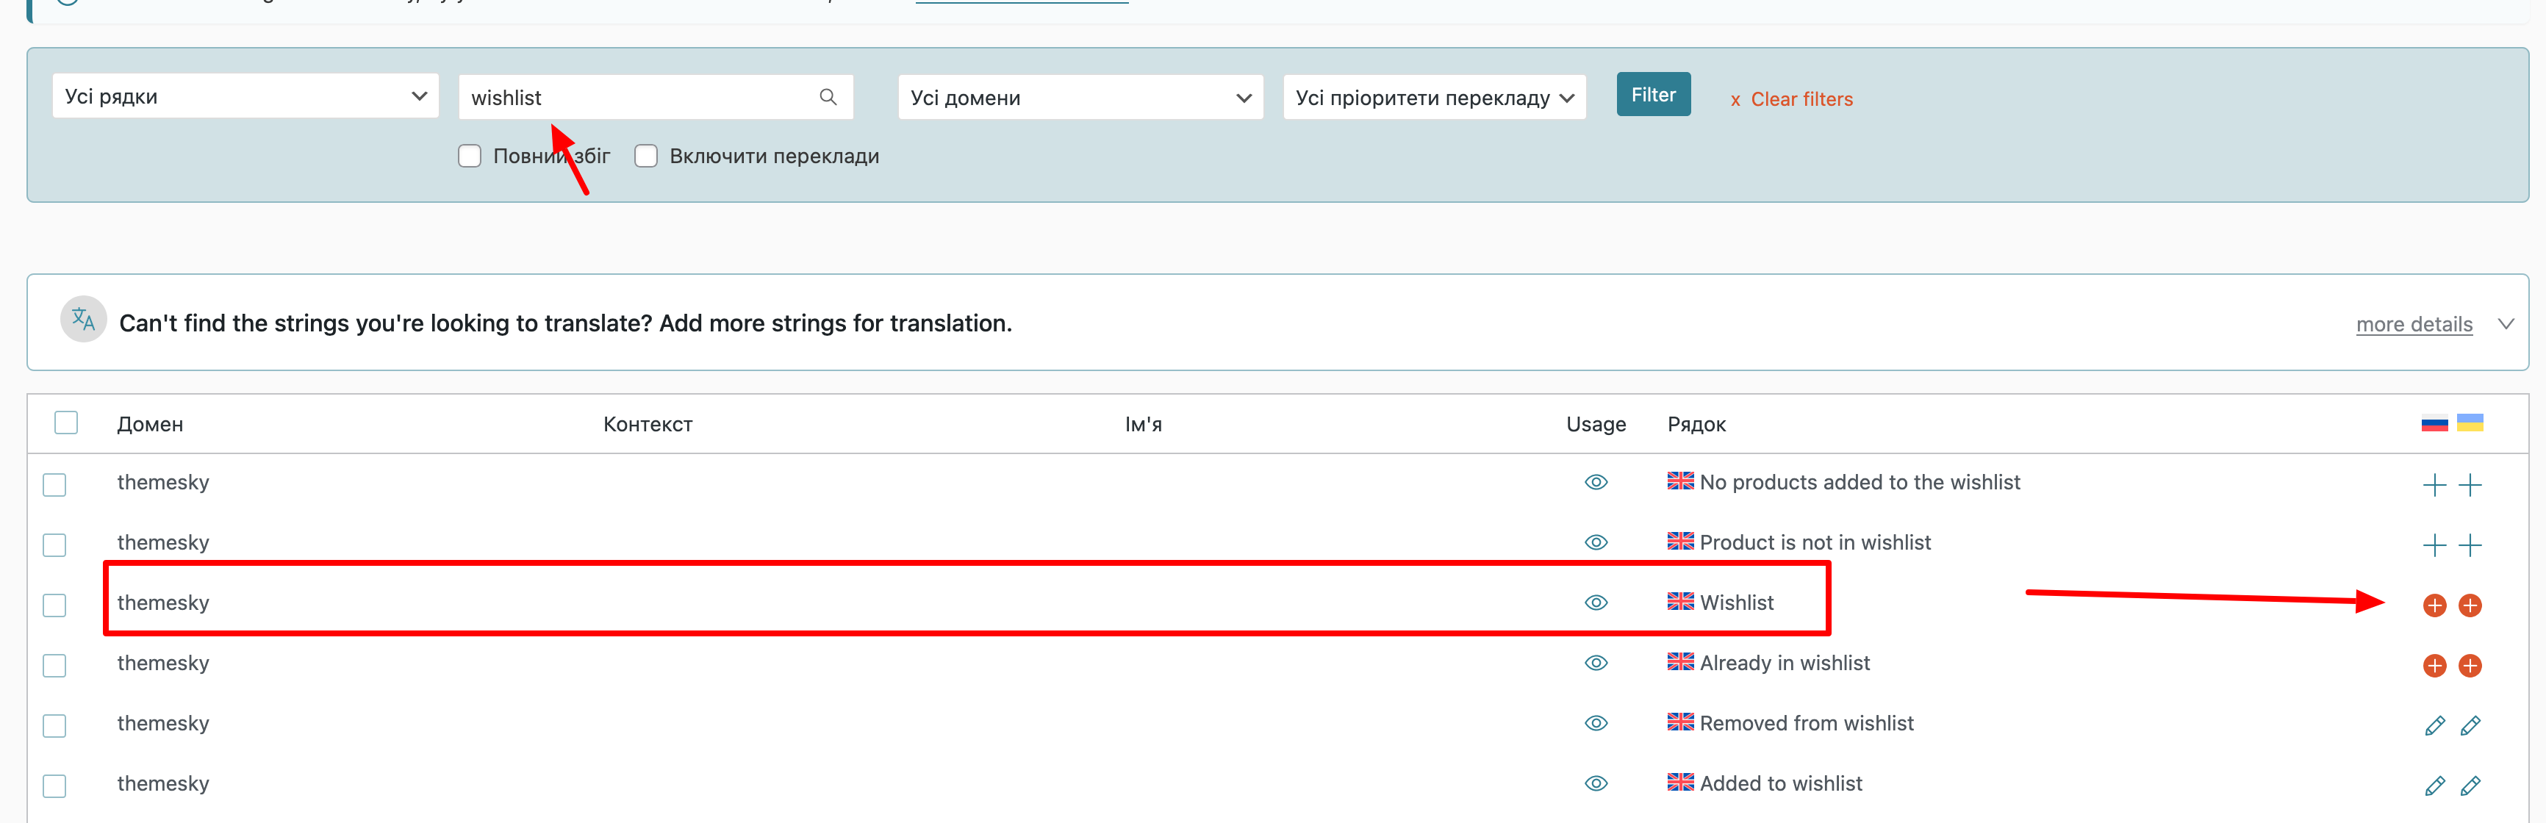The width and height of the screenshot is (2546, 823).
Task: Expand 'Can't find the strings' panel chevron
Action: tap(2505, 324)
